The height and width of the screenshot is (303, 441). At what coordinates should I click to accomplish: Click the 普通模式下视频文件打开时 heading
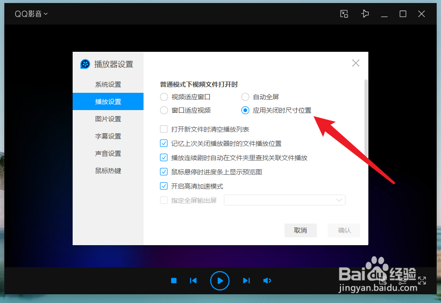[199, 85]
